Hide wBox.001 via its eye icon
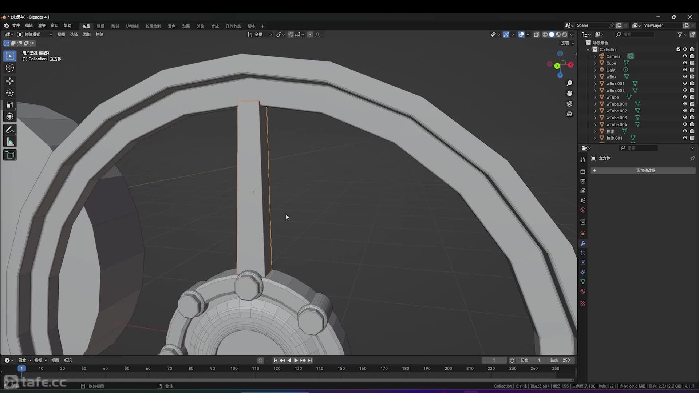The width and height of the screenshot is (699, 393). [x=685, y=83]
